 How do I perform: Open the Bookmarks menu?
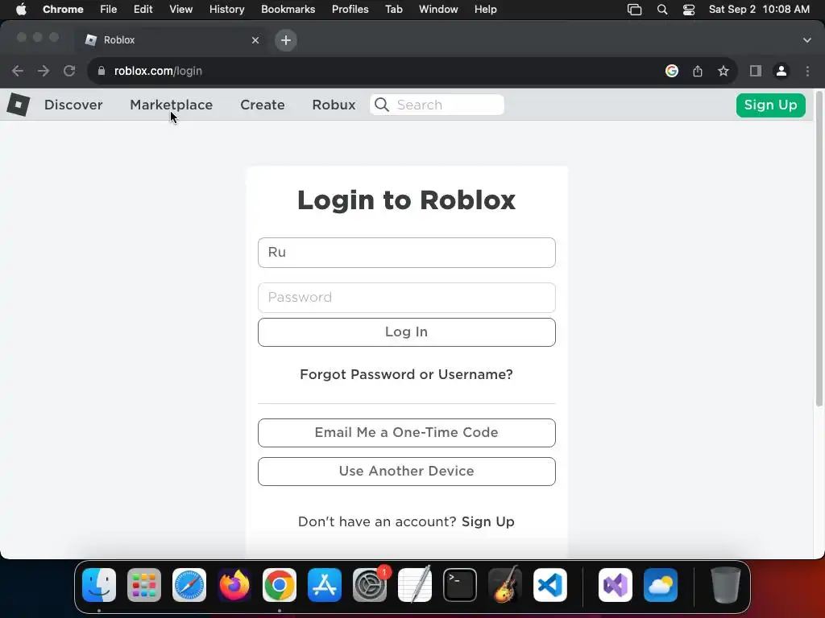[288, 10]
